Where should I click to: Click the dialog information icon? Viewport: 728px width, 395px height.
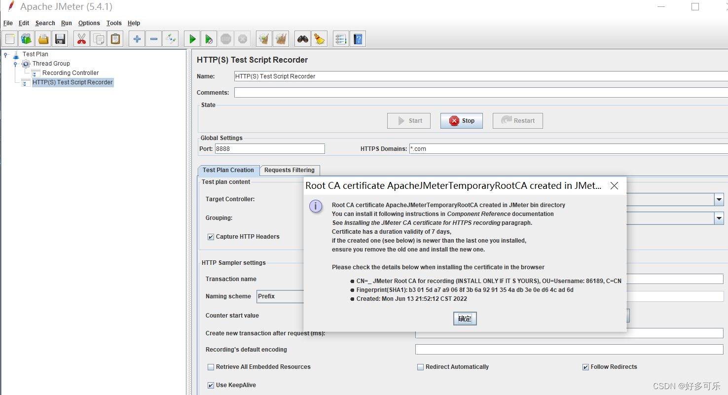pyautogui.click(x=316, y=206)
